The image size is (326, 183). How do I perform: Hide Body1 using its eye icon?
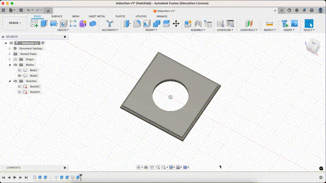[19, 70]
